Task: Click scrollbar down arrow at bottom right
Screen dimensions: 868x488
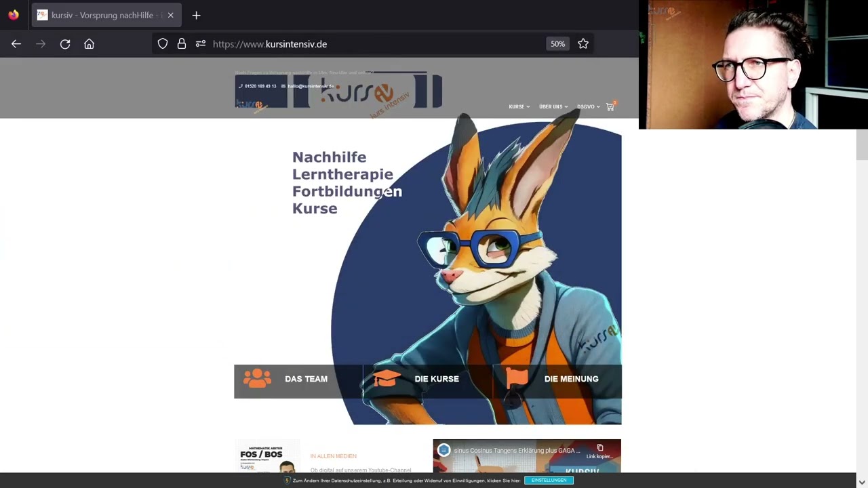Action: click(x=862, y=482)
